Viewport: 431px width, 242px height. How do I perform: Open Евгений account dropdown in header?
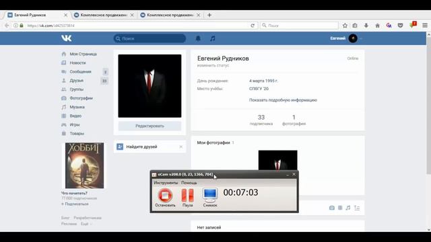point(345,38)
